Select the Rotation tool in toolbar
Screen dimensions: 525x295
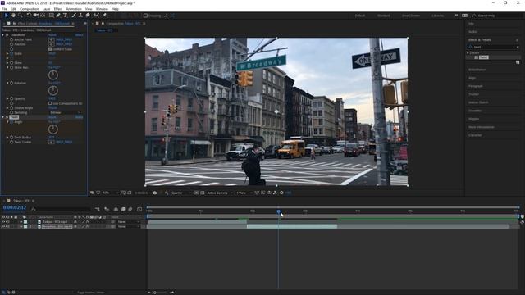coord(29,16)
